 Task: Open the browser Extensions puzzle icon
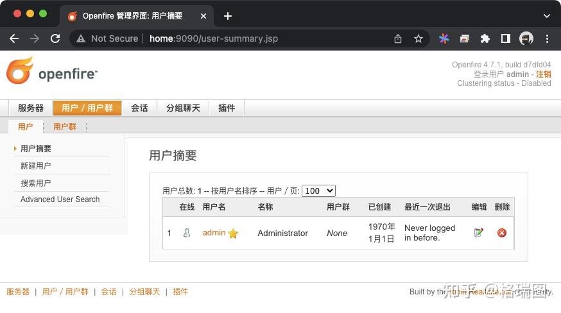[x=485, y=38]
